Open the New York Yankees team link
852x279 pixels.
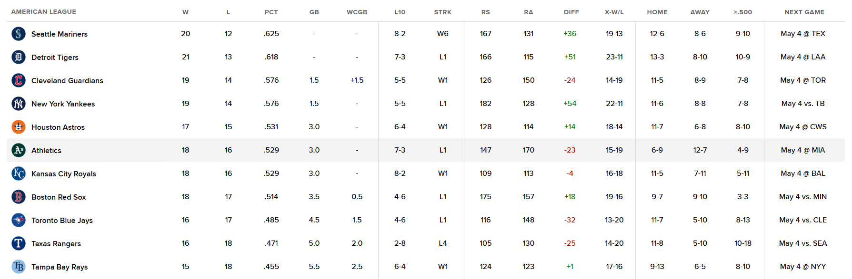pos(63,104)
